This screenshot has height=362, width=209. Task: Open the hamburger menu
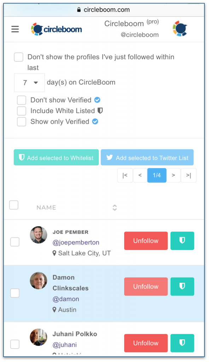click(x=15, y=29)
